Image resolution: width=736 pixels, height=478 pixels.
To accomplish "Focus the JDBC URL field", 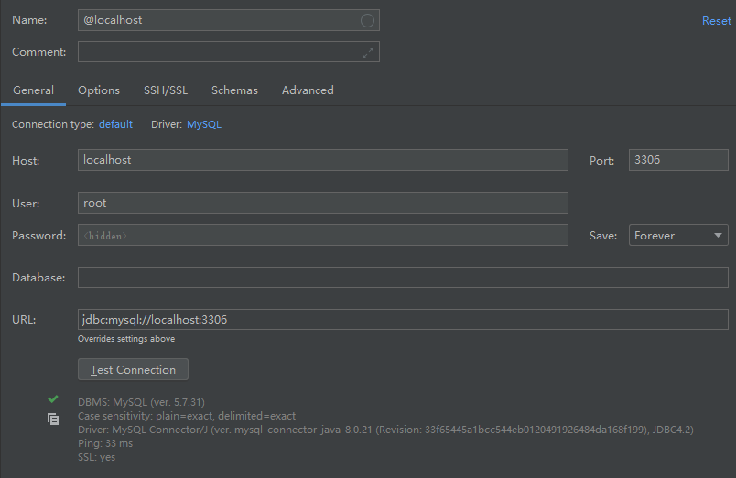I will point(403,320).
